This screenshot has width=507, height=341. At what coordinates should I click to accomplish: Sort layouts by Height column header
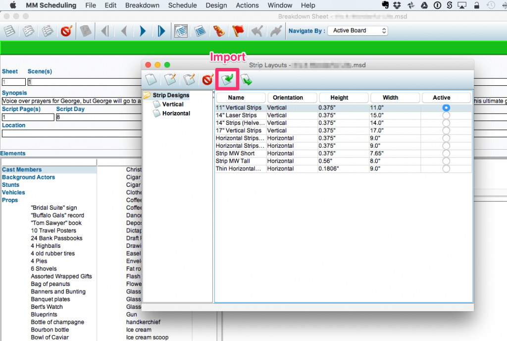click(344, 98)
